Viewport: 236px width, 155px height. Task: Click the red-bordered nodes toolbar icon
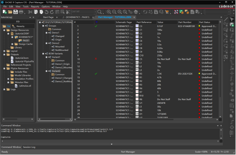(176, 12)
